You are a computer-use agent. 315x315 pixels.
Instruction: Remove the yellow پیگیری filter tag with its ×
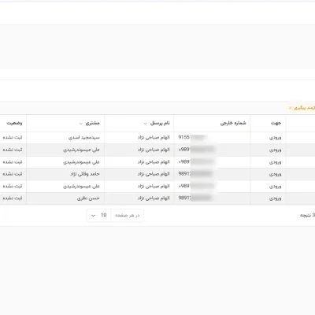290,108
